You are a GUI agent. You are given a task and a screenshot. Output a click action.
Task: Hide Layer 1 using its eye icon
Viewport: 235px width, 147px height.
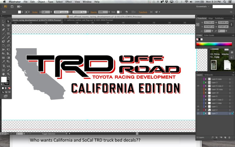click(x=198, y=106)
